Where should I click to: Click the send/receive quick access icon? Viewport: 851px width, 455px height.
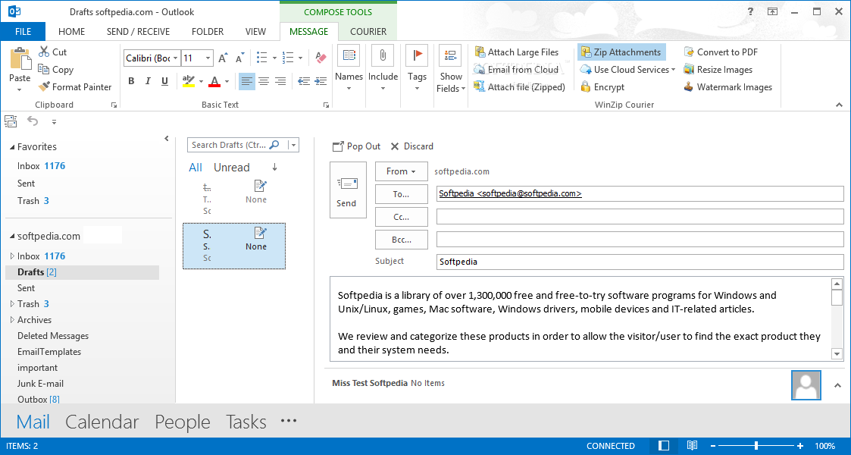pyautogui.click(x=11, y=121)
